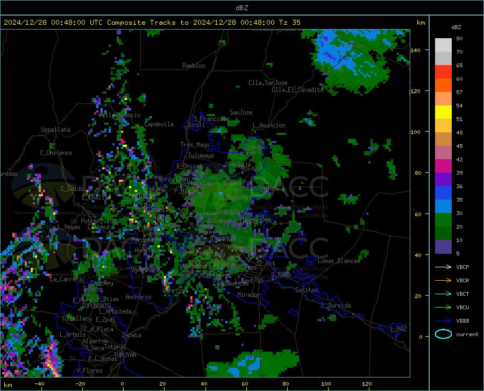The width and height of the screenshot is (484, 391).
Task: Click the '140' vertical axis tick label
Action: [415, 50]
